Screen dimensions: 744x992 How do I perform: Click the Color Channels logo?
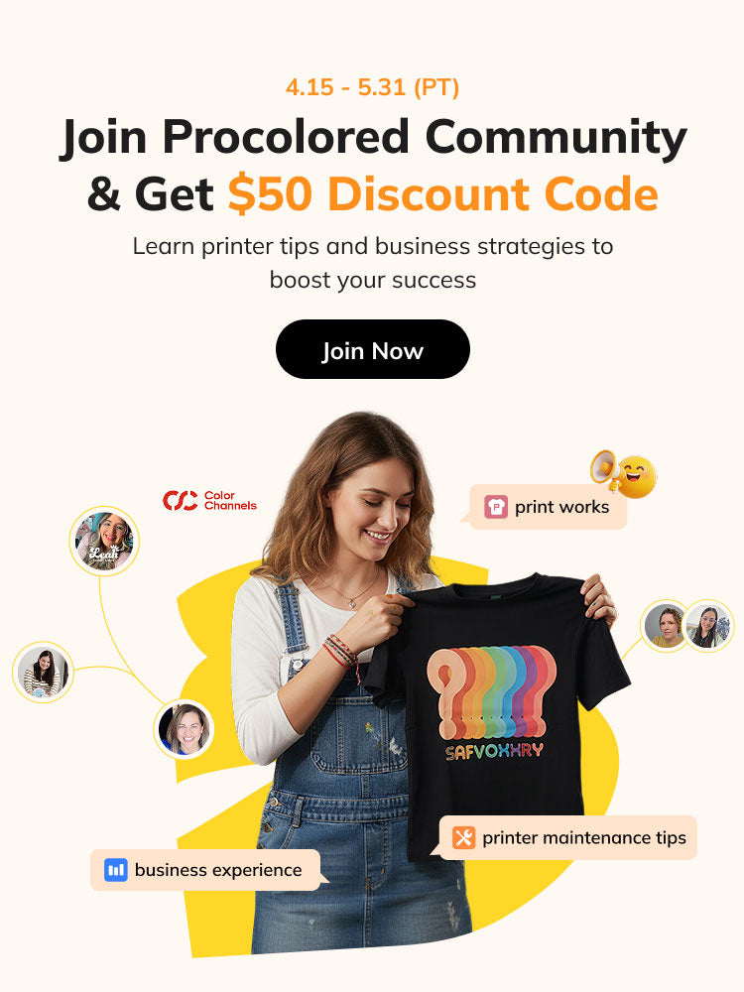point(209,500)
